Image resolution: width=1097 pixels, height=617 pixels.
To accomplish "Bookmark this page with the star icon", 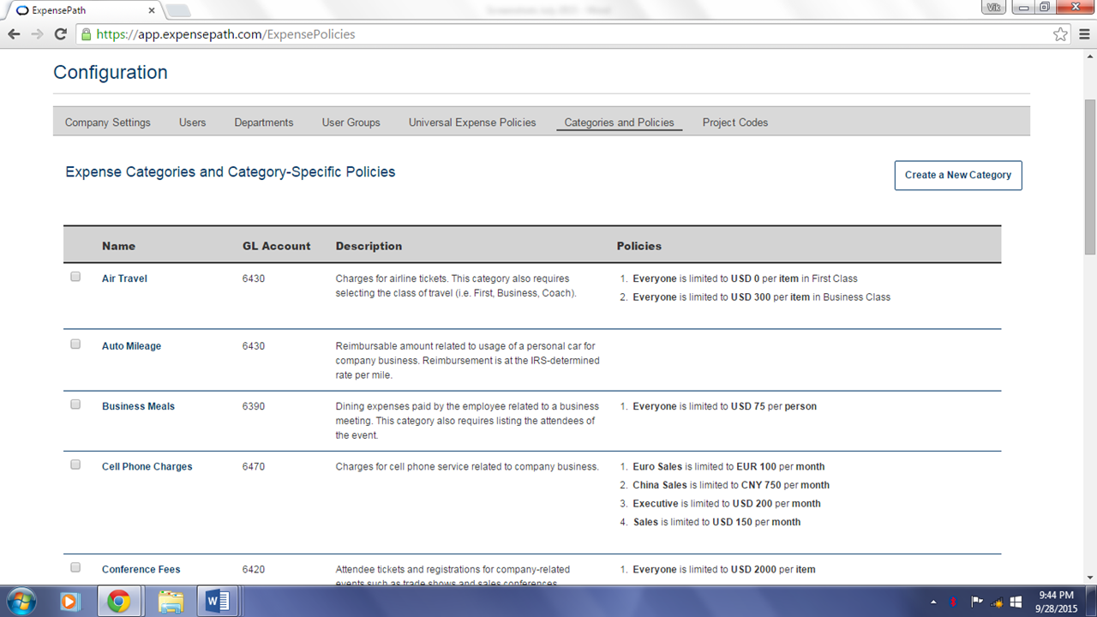I will [x=1061, y=34].
